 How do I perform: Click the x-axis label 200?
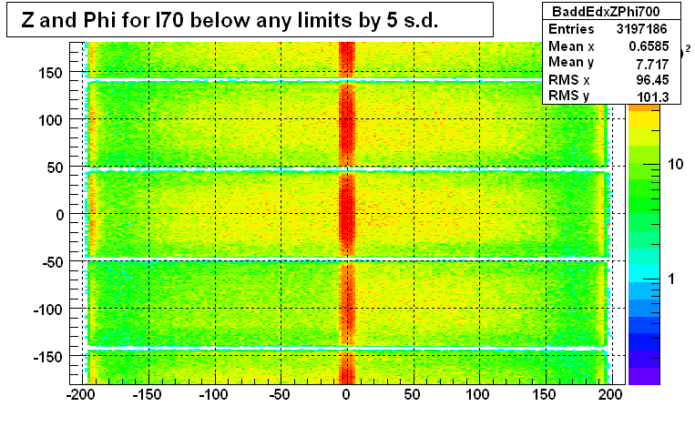610,394
